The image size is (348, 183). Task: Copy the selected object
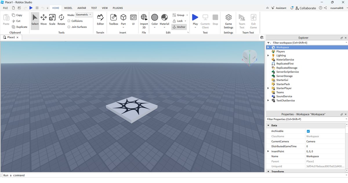17,15
